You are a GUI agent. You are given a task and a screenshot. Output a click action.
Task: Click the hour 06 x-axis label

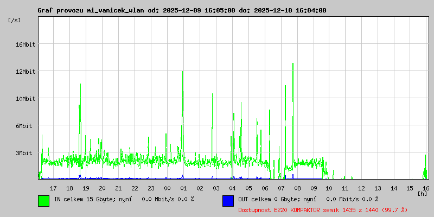pyautogui.click(x=265, y=188)
